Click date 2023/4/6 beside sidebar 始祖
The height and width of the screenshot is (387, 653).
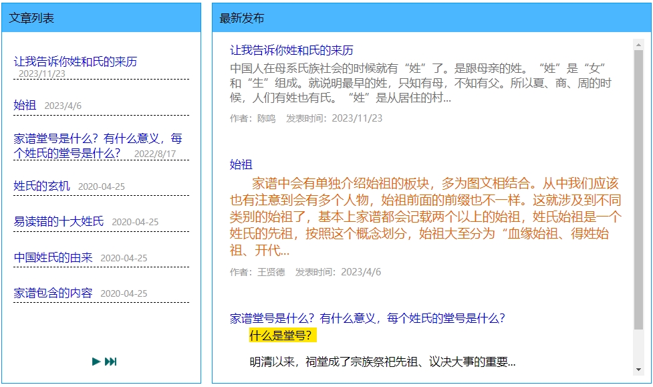click(x=63, y=106)
